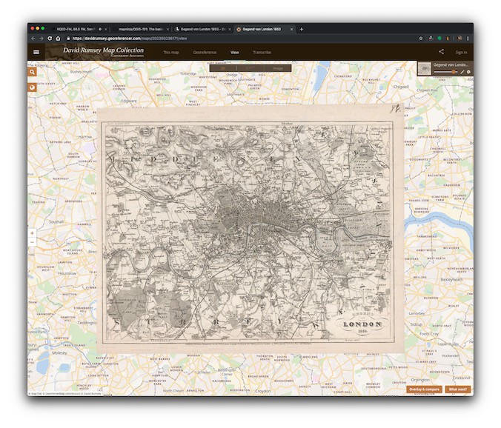Select the View tab
Image resolution: width=501 pixels, height=428 pixels.
[x=234, y=53]
